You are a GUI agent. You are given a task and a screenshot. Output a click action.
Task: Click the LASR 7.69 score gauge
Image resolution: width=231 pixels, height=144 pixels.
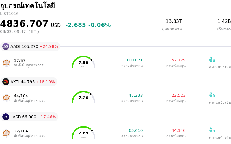click(x=83, y=133)
